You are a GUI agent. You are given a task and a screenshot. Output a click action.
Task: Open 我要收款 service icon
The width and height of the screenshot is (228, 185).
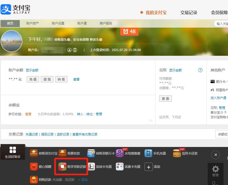(62, 153)
